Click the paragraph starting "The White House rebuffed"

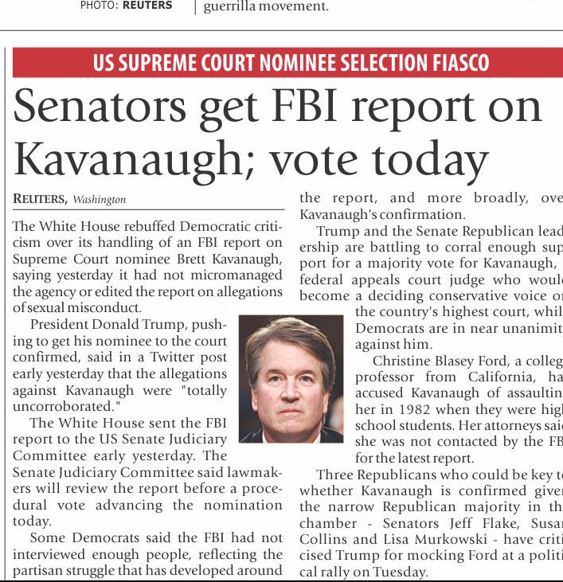tap(148, 267)
